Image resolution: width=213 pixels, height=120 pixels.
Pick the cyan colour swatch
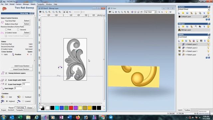click(57, 108)
